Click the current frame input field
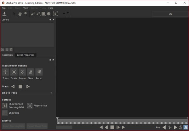189x131 pixels. 64,127
